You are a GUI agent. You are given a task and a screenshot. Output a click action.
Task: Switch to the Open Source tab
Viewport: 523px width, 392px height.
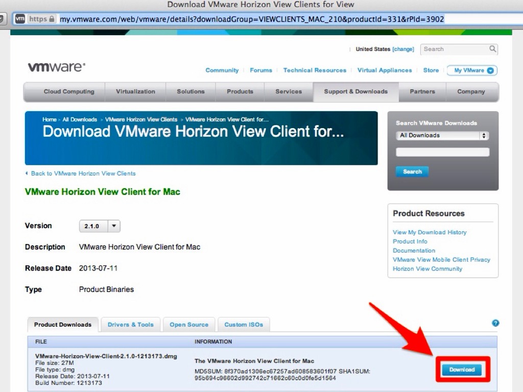click(189, 325)
